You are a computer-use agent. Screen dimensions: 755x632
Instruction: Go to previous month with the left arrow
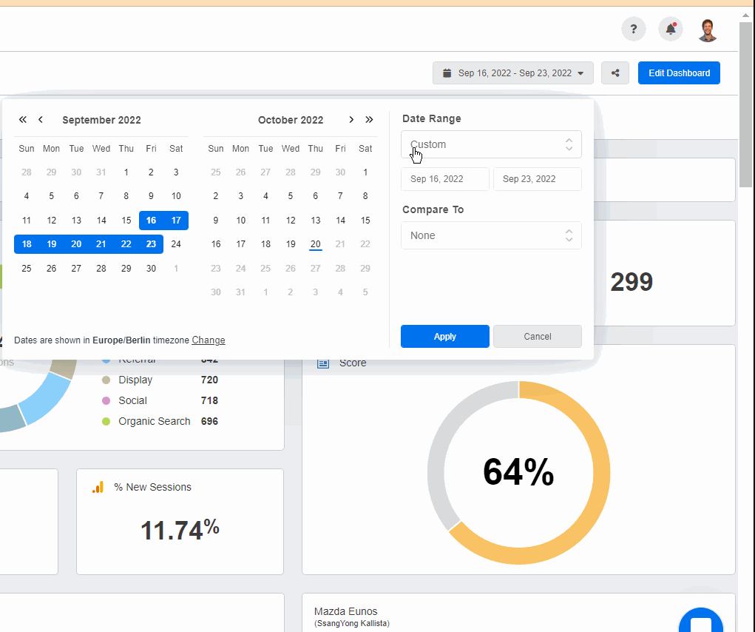[40, 119]
